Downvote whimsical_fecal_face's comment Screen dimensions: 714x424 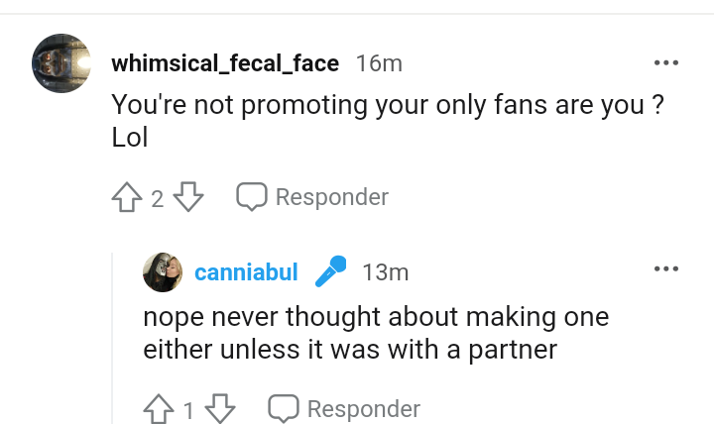188,198
